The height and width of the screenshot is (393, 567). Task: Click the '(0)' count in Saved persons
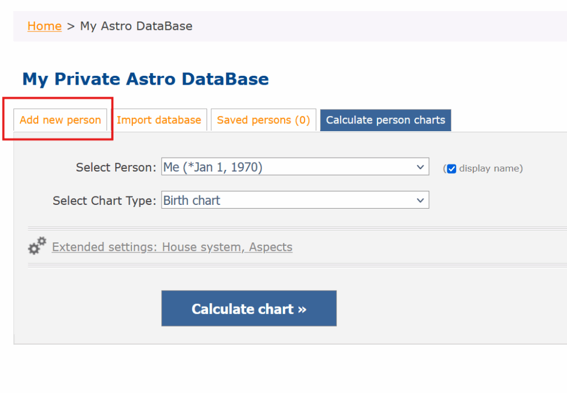[302, 120]
